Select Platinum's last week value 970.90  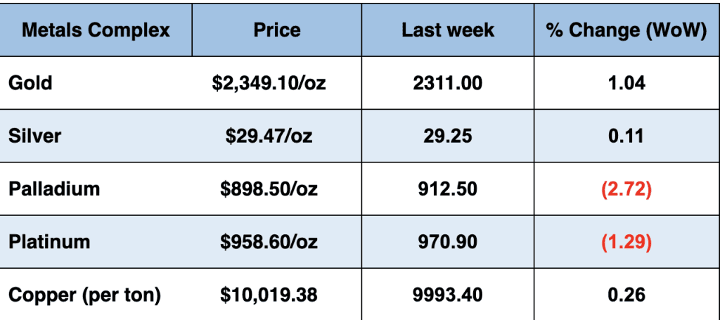tap(448, 242)
